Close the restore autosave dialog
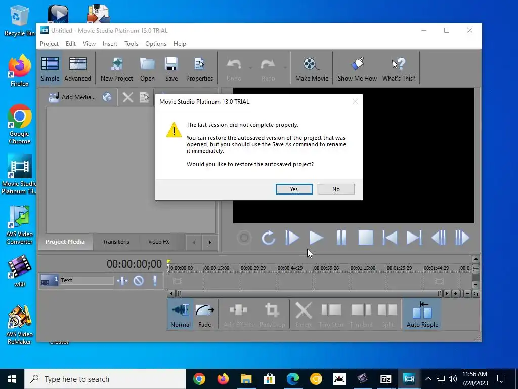Image resolution: width=518 pixels, height=389 pixels. pos(355,101)
